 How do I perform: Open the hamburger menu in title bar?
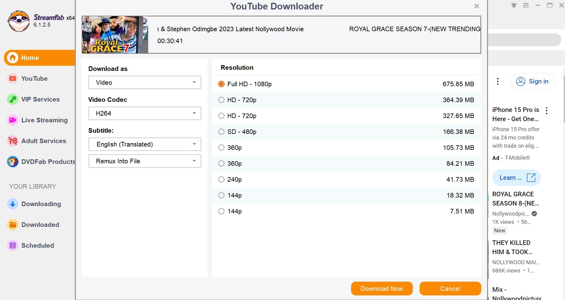coord(526,5)
